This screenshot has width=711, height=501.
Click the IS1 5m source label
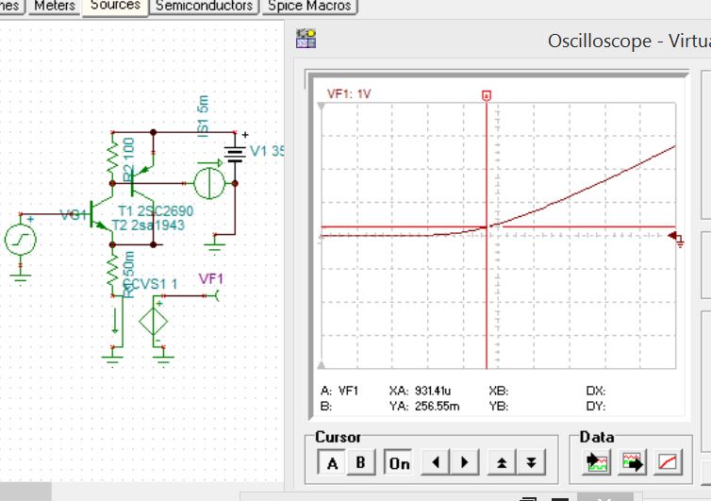point(203,116)
